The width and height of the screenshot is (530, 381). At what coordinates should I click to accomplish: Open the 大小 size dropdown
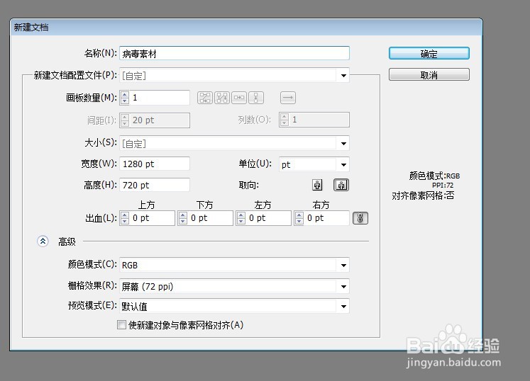[234, 144]
